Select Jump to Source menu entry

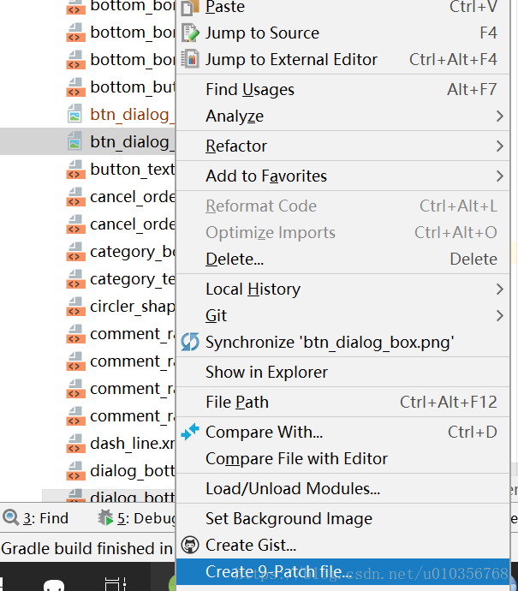point(342,33)
